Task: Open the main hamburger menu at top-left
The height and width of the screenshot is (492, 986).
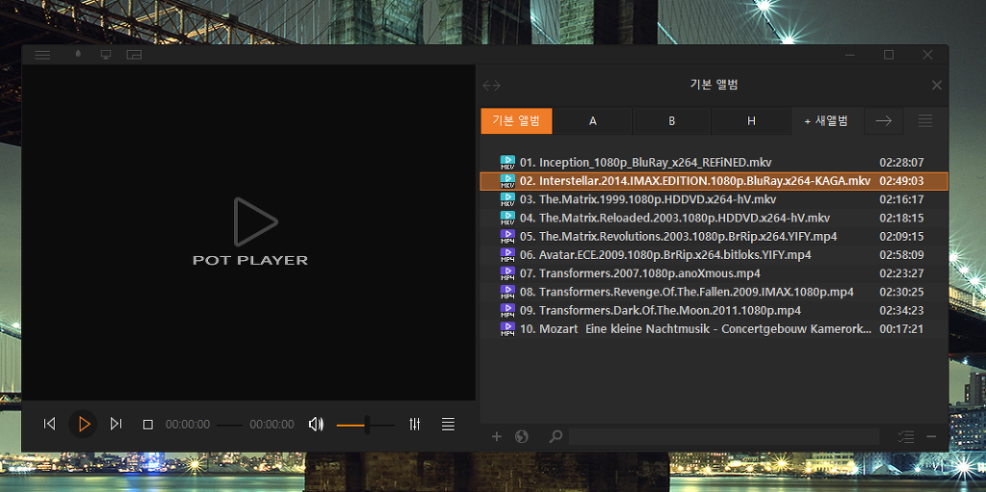Action: click(x=42, y=55)
